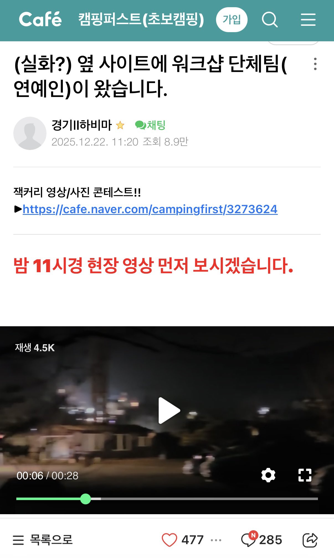Open author profile avatar
Viewport: 334px width, 558px height.
30,133
